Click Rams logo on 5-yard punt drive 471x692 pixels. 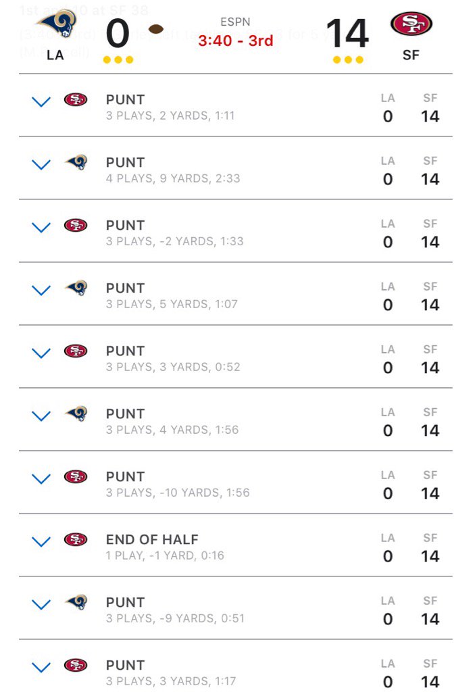click(76, 288)
